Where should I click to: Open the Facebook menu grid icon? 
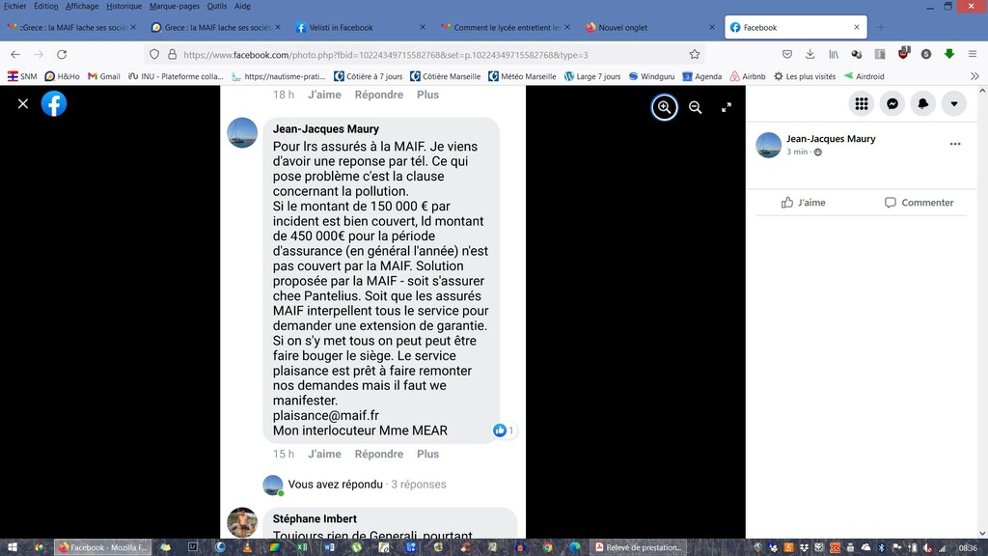pos(862,104)
